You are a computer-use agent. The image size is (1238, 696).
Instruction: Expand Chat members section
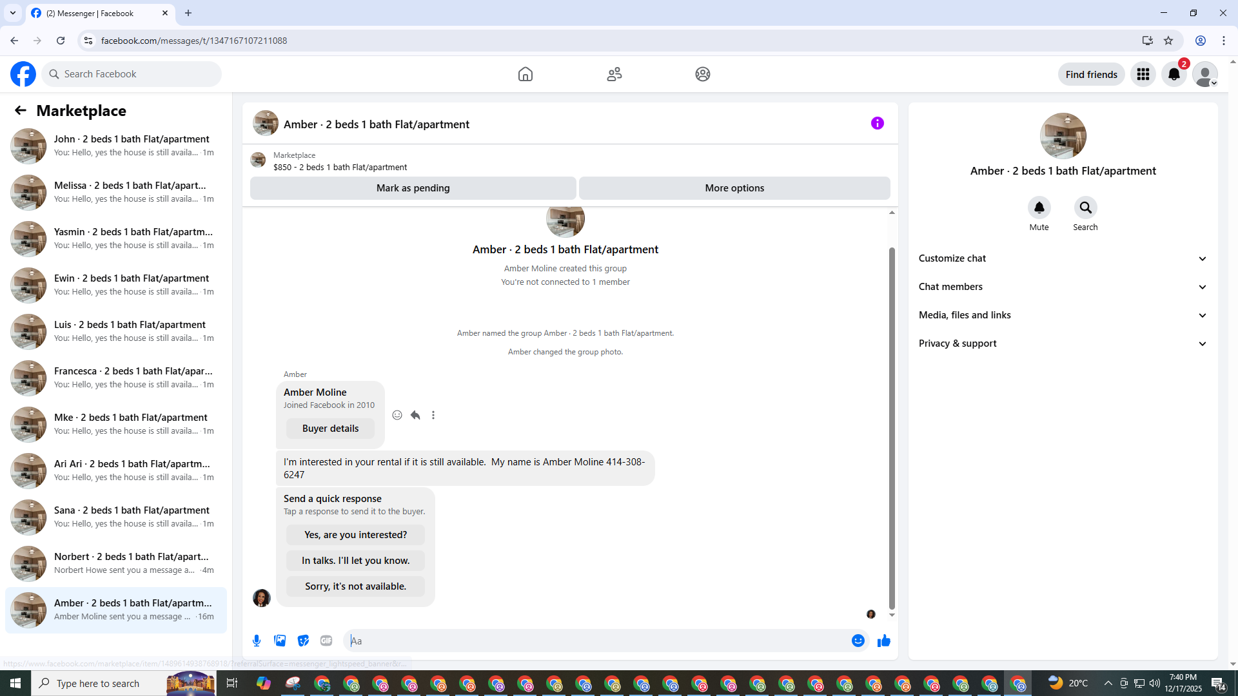tap(1062, 287)
